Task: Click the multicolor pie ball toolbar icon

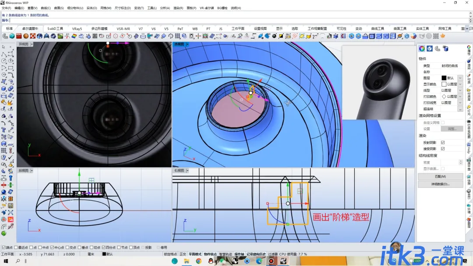Action: (x=413, y=36)
